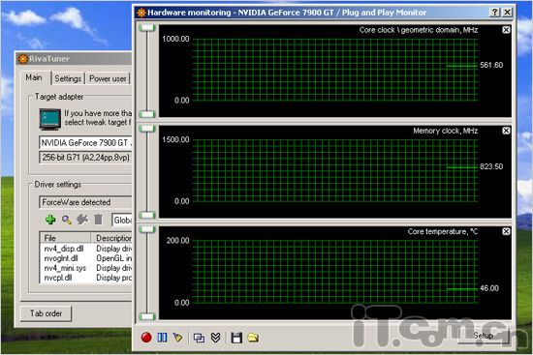Close the Core temperature graph panel
The width and height of the screenshot is (533, 355).
pyautogui.click(x=506, y=231)
